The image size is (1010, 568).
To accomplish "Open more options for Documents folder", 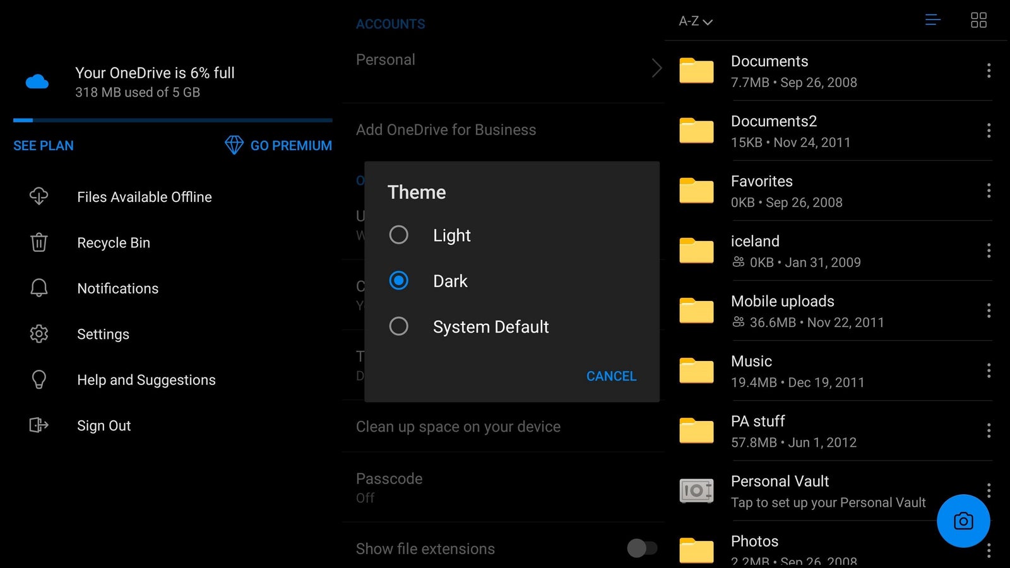I will point(989,71).
